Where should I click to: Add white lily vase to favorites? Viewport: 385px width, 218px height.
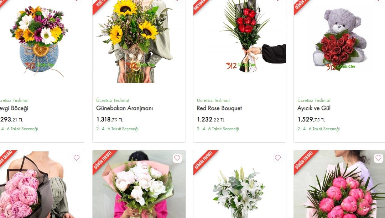[278, 158]
